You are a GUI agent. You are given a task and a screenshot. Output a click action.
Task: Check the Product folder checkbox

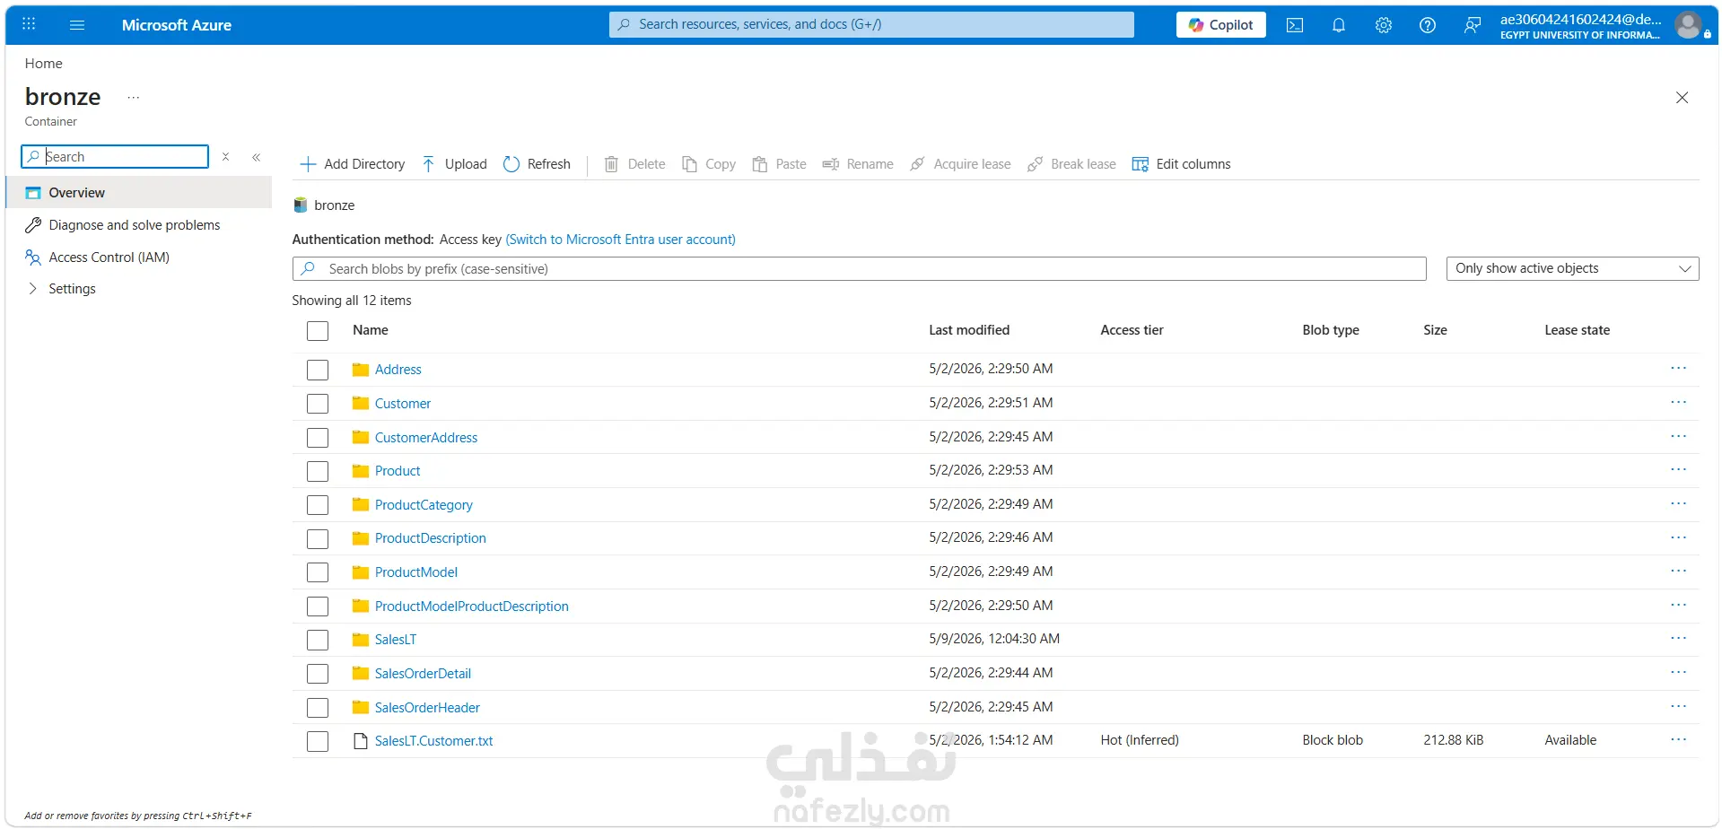click(318, 471)
